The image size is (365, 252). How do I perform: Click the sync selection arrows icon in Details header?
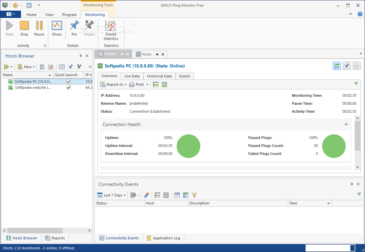coord(337,66)
